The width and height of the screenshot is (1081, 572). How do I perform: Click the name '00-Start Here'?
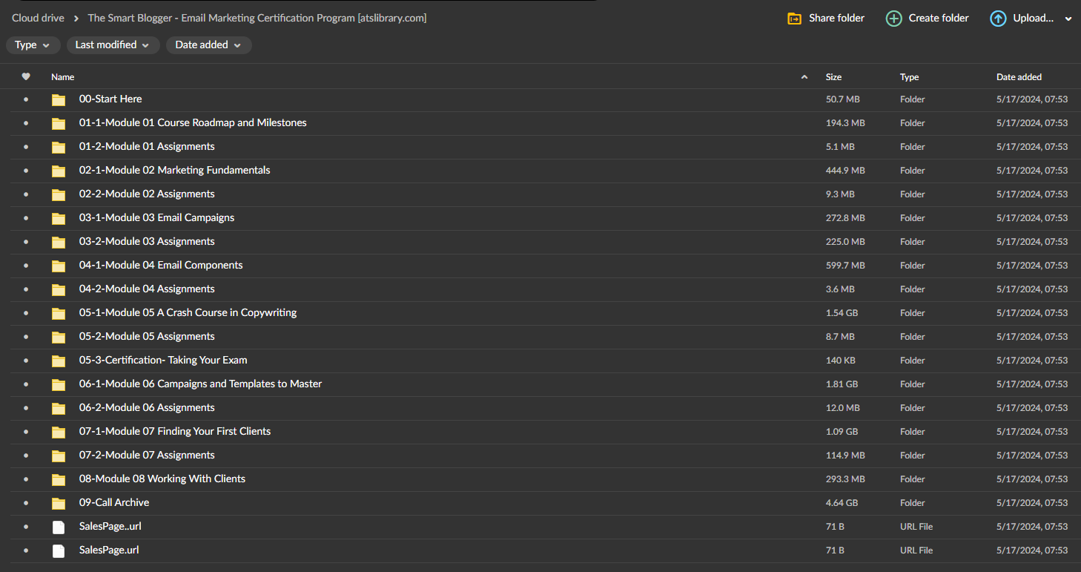(x=110, y=99)
